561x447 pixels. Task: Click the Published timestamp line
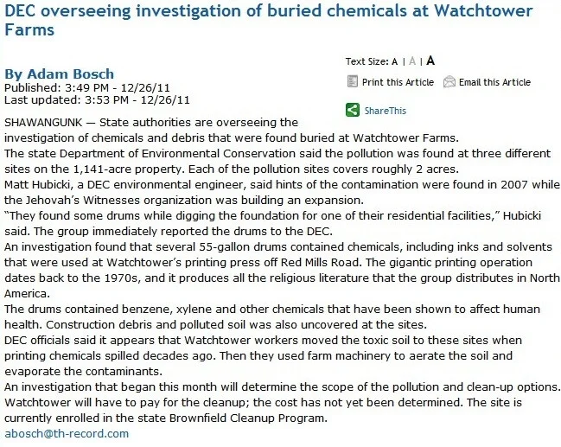(x=85, y=88)
